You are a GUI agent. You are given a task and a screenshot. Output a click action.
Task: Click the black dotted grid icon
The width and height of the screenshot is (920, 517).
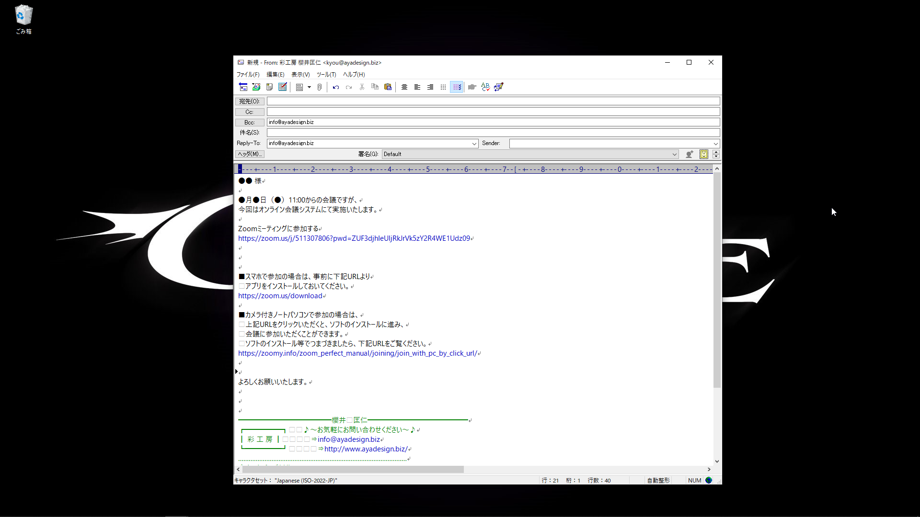pos(443,87)
